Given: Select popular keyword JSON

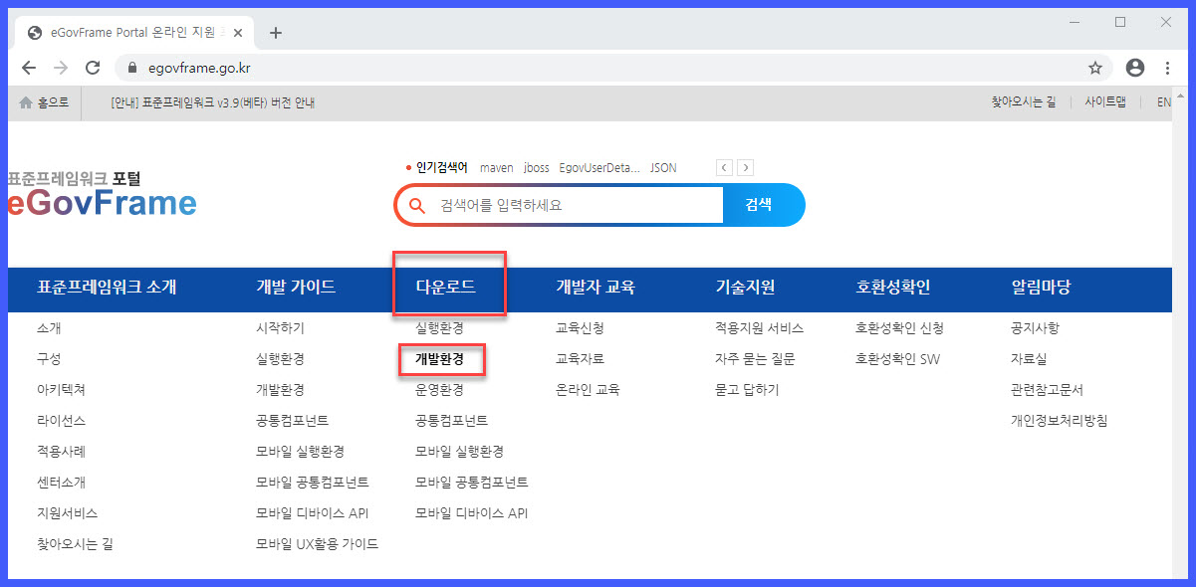Looking at the screenshot, I should coord(663,168).
